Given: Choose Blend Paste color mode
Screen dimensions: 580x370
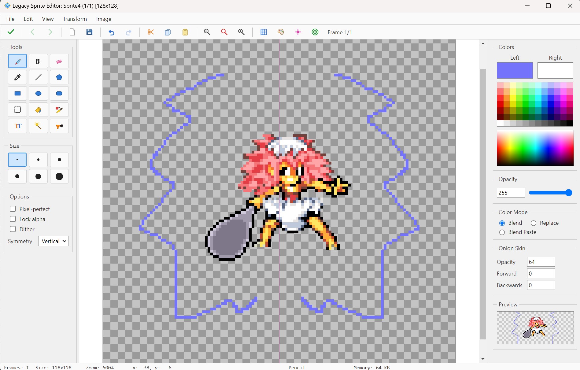Looking at the screenshot, I should [502, 232].
